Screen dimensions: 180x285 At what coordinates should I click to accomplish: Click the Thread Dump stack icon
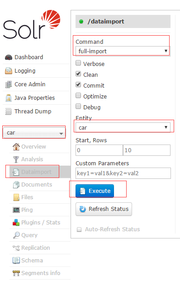pos(9,112)
